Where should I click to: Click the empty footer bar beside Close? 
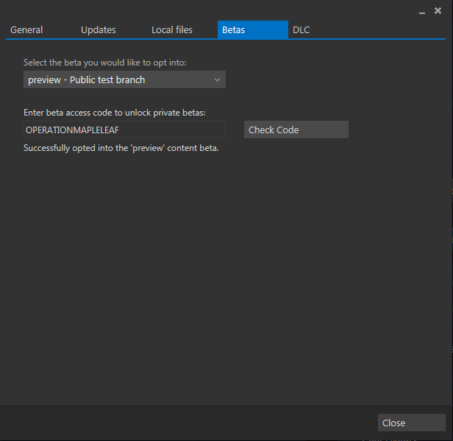(x=184, y=423)
